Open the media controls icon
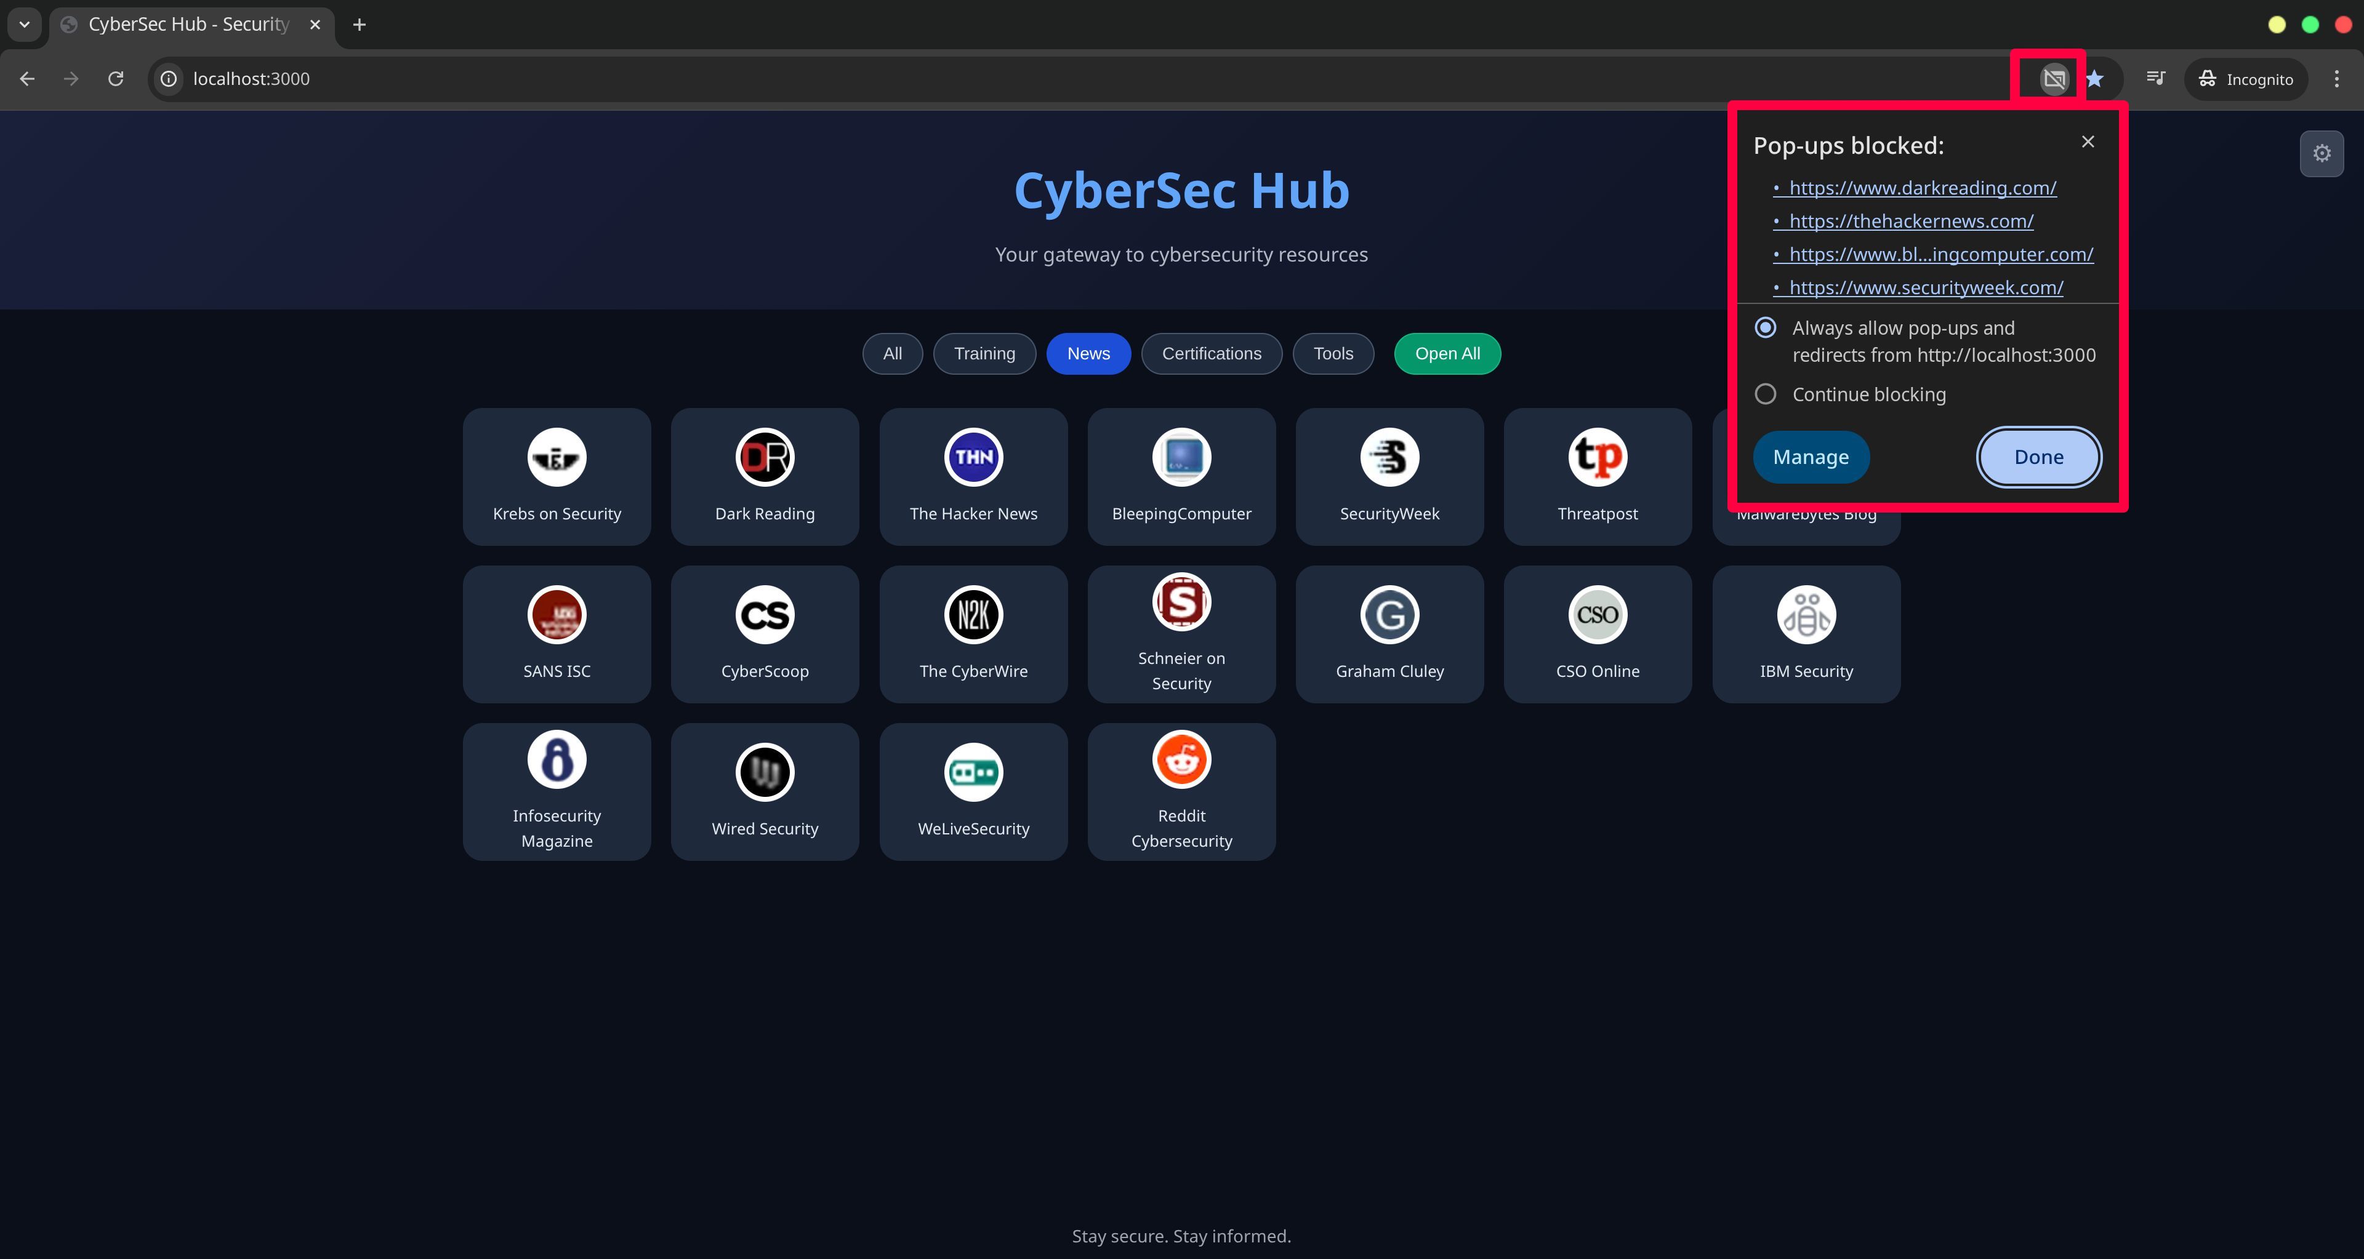Screen dimensions: 2364x1259 (2156, 79)
